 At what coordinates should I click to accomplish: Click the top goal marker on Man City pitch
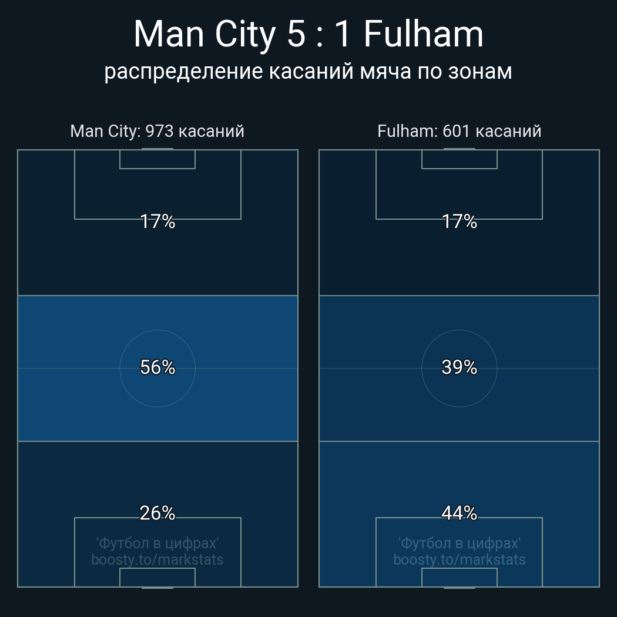coord(157,149)
